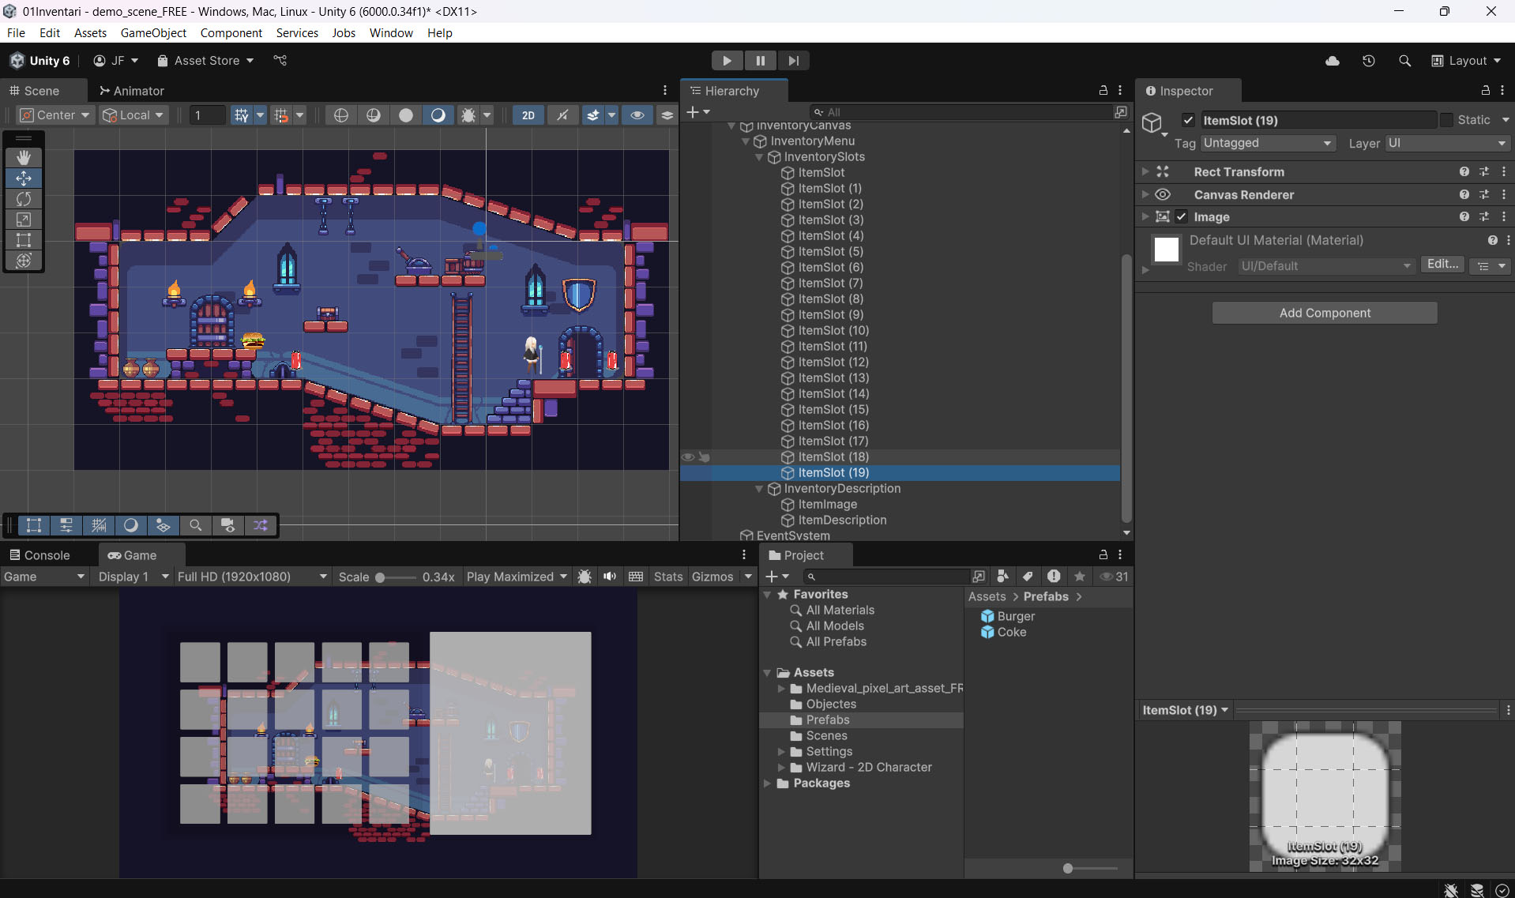1515x898 pixels.
Task: Disable the Image component checkbox
Action: [x=1182, y=216]
